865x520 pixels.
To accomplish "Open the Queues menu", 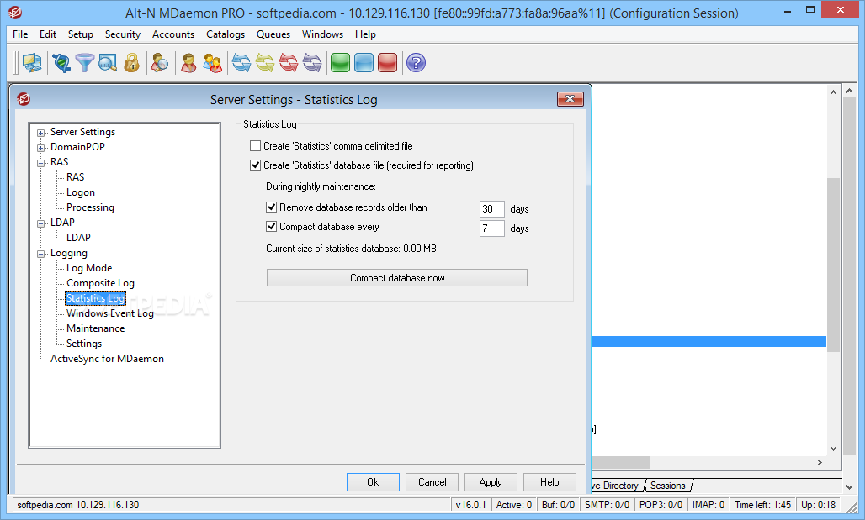I will click(273, 34).
